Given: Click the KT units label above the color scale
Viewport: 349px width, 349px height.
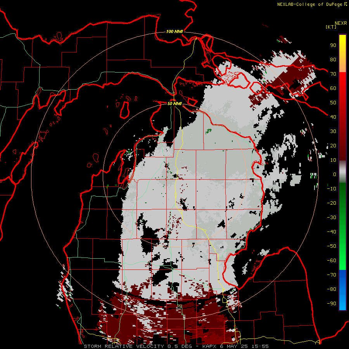Looking at the screenshot, I should 331,27.
